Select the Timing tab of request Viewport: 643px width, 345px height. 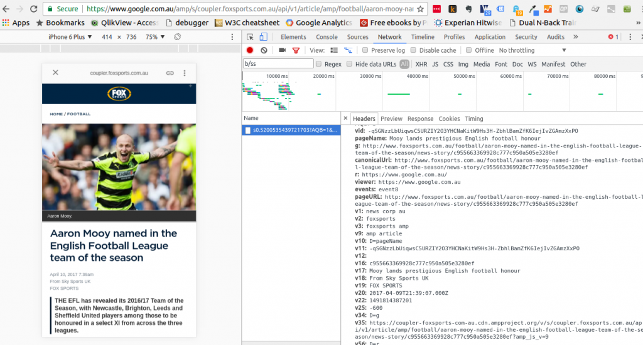click(x=474, y=119)
